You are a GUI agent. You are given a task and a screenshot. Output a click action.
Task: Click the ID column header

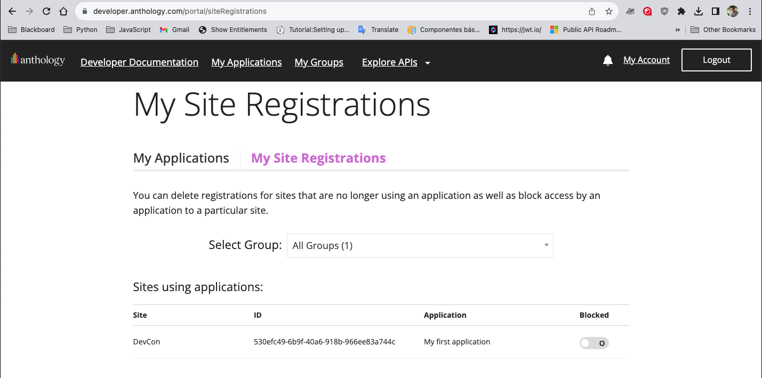(x=258, y=315)
